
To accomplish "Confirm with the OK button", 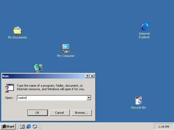I will [38, 113].
